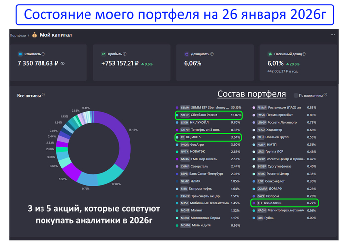Click the help icon next to 'Прибыль'
This screenshot has width=346, height=247.
pyautogui.click(x=124, y=54)
